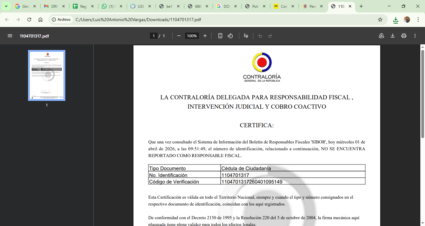The width and height of the screenshot is (425, 226).
Task: Bookmark this page with star icon
Action: coord(380,20)
